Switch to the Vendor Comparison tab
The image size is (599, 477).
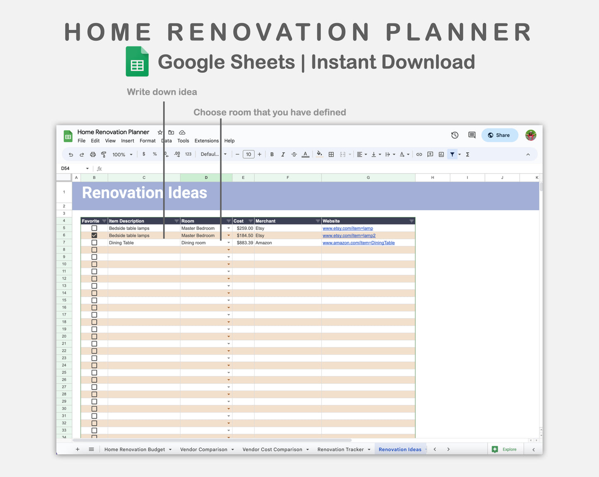(204, 449)
